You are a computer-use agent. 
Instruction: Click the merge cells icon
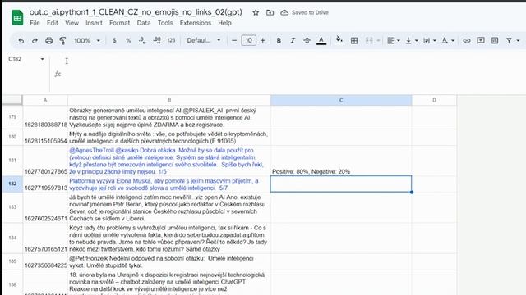click(x=369, y=41)
